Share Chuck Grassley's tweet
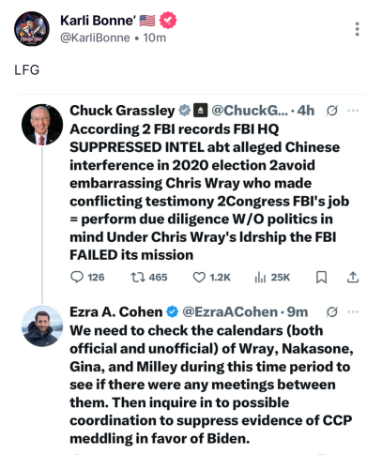This screenshot has height=469, width=382. tap(353, 278)
